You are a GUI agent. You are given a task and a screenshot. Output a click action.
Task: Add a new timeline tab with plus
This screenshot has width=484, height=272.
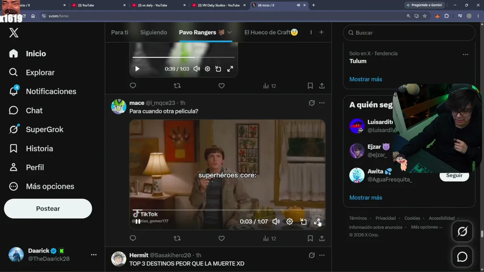point(321,32)
